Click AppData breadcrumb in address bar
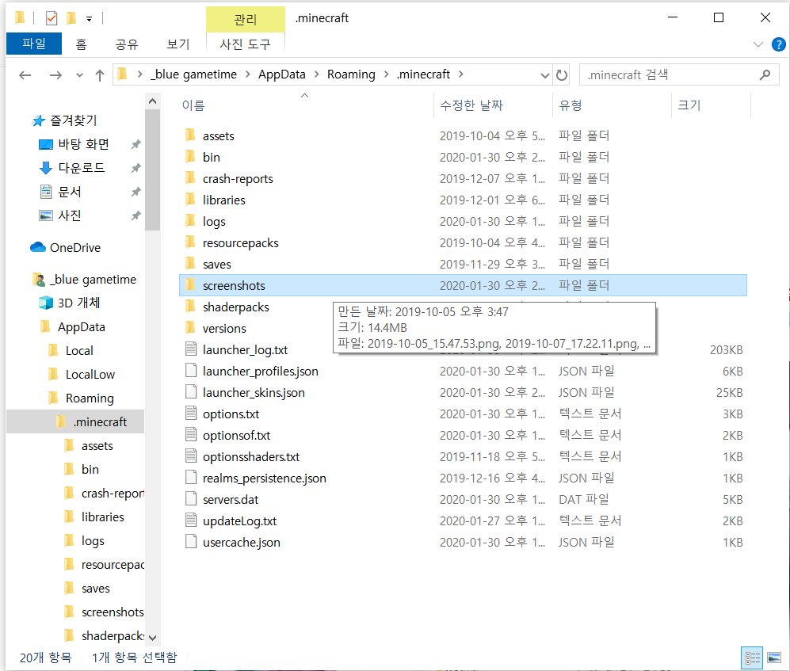This screenshot has height=671, width=790. (x=281, y=74)
